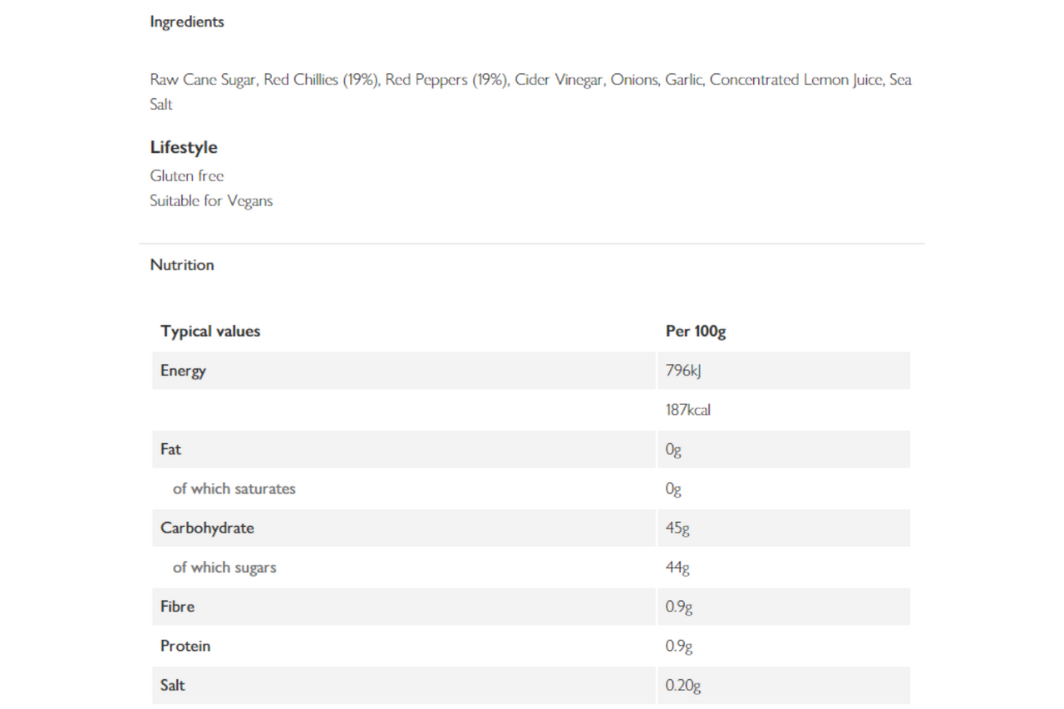
Task: Click the Typical values column header
Action: pos(210,331)
